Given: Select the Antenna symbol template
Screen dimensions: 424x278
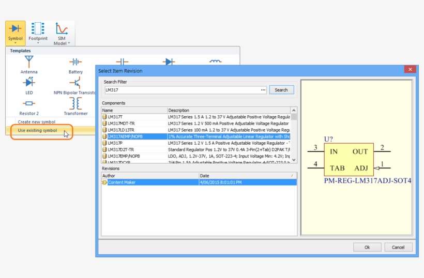Looking at the screenshot, I should 29,65.
